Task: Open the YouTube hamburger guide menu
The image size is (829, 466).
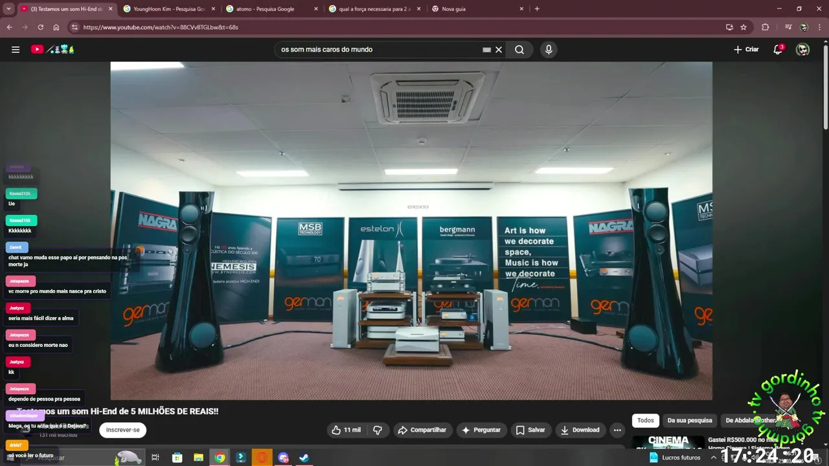Action: click(x=16, y=49)
